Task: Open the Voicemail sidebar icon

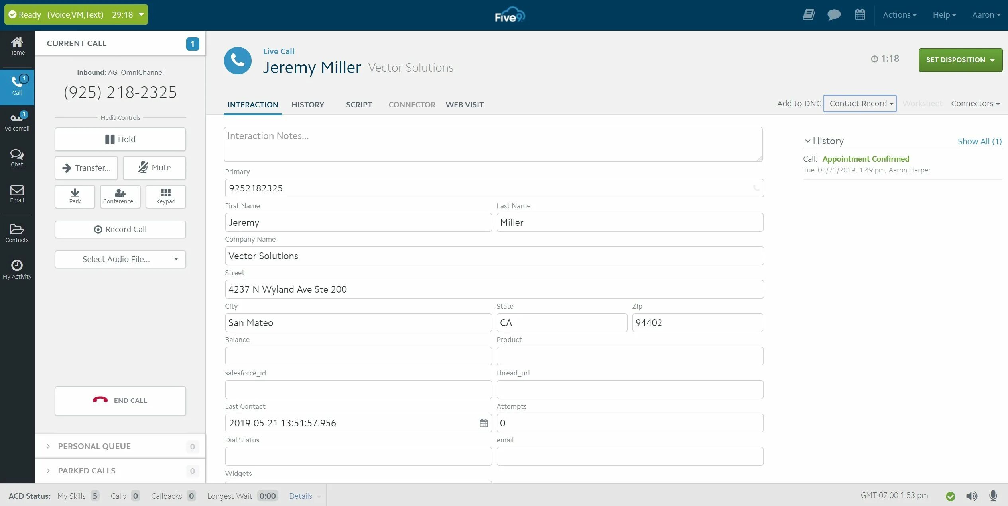Action: 17,121
